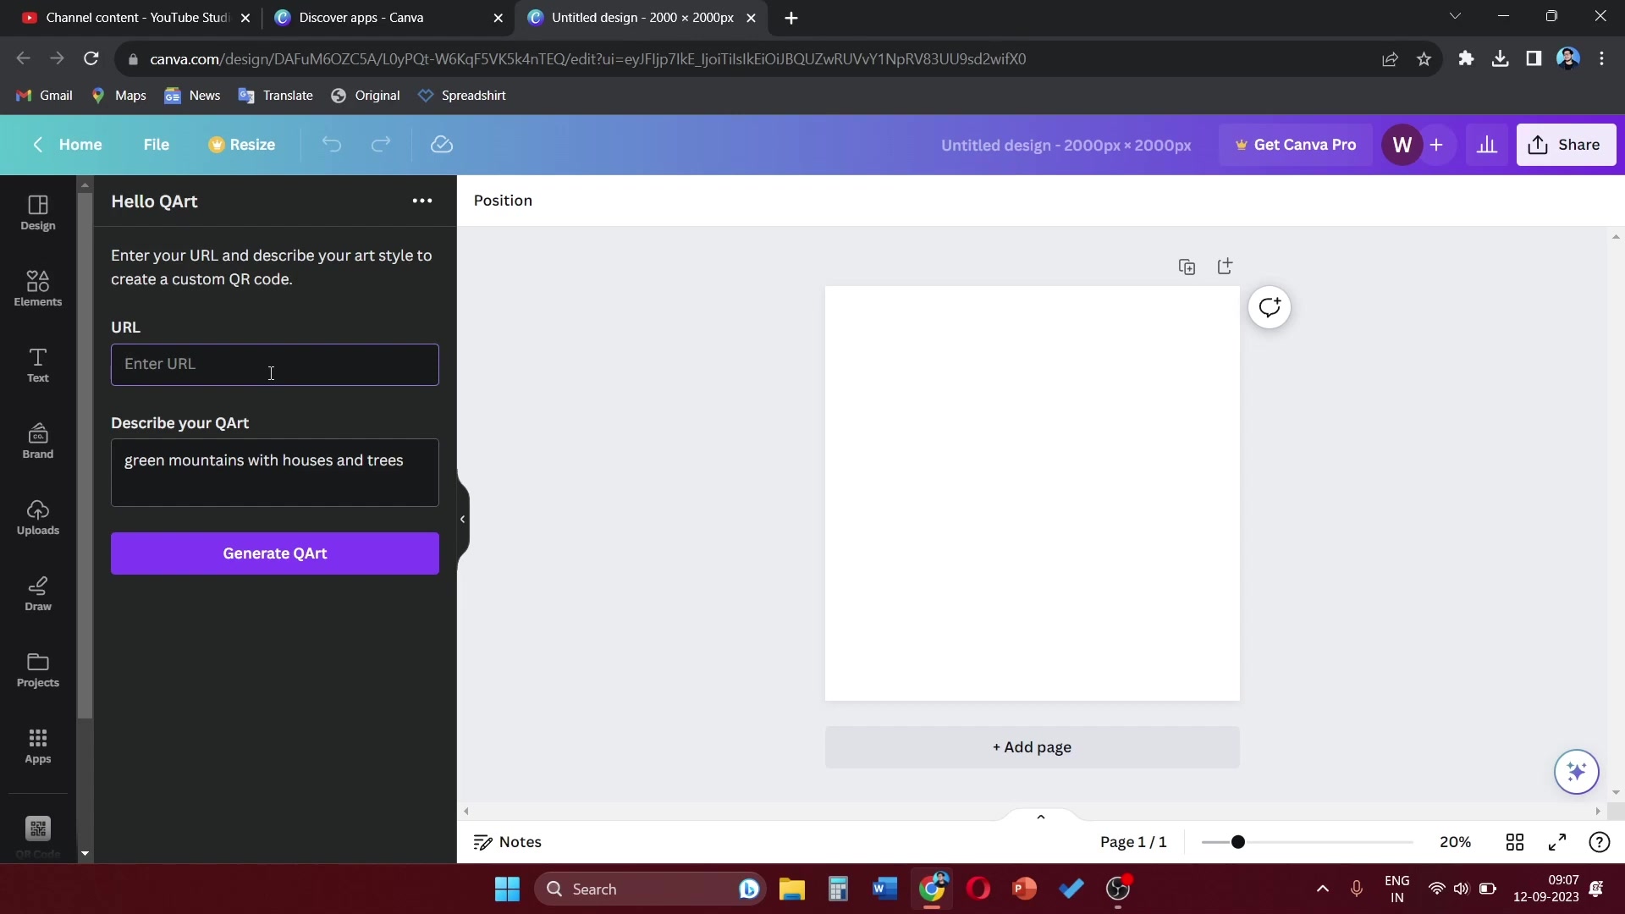Screen dimensions: 1625x914
Task: Open the Projects panel
Action: pos(38,669)
